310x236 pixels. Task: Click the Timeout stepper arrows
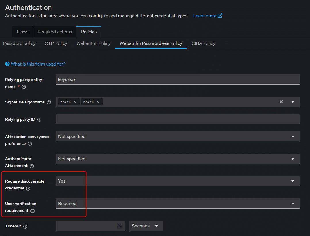120,226
